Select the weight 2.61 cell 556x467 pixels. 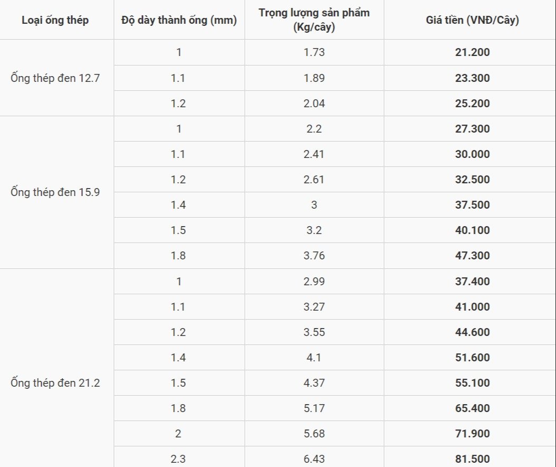tap(314, 179)
